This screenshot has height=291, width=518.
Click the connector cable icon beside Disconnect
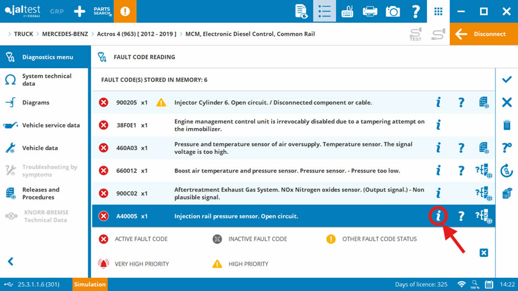pyautogui.click(x=439, y=34)
